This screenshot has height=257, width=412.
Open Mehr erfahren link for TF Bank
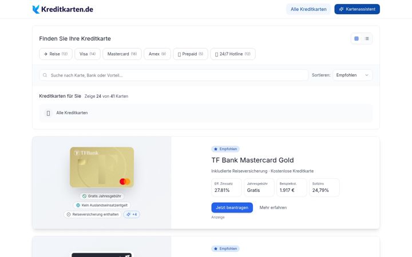click(273, 208)
